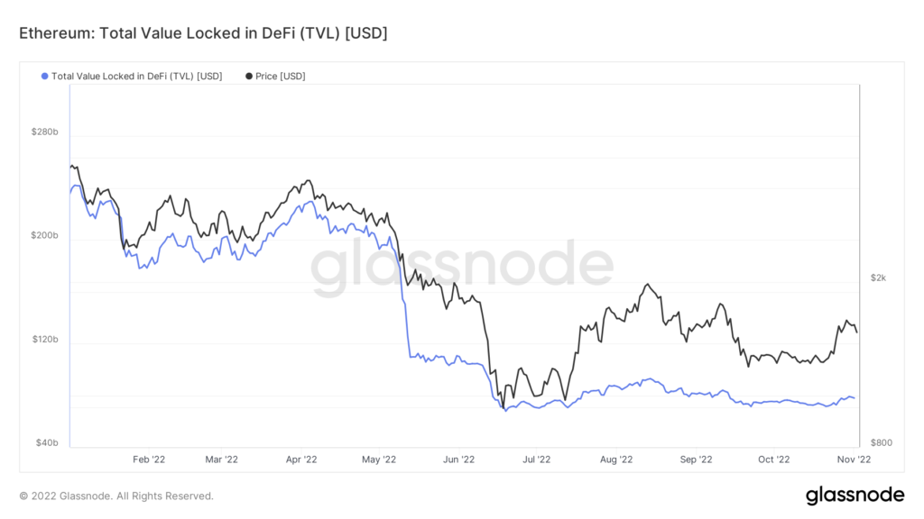
Task: Click the $40b y-axis label
Action: 47,443
